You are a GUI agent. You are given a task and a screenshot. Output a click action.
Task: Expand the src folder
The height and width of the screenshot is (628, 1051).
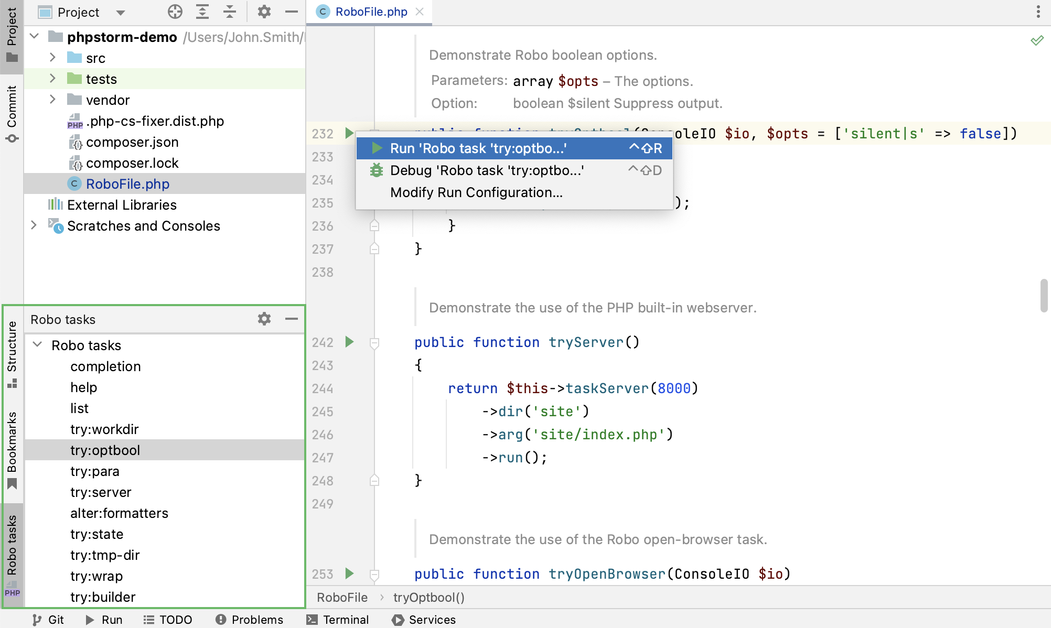52,57
